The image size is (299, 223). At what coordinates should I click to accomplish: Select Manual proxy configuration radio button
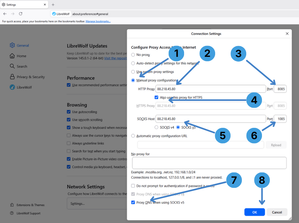point(133,80)
